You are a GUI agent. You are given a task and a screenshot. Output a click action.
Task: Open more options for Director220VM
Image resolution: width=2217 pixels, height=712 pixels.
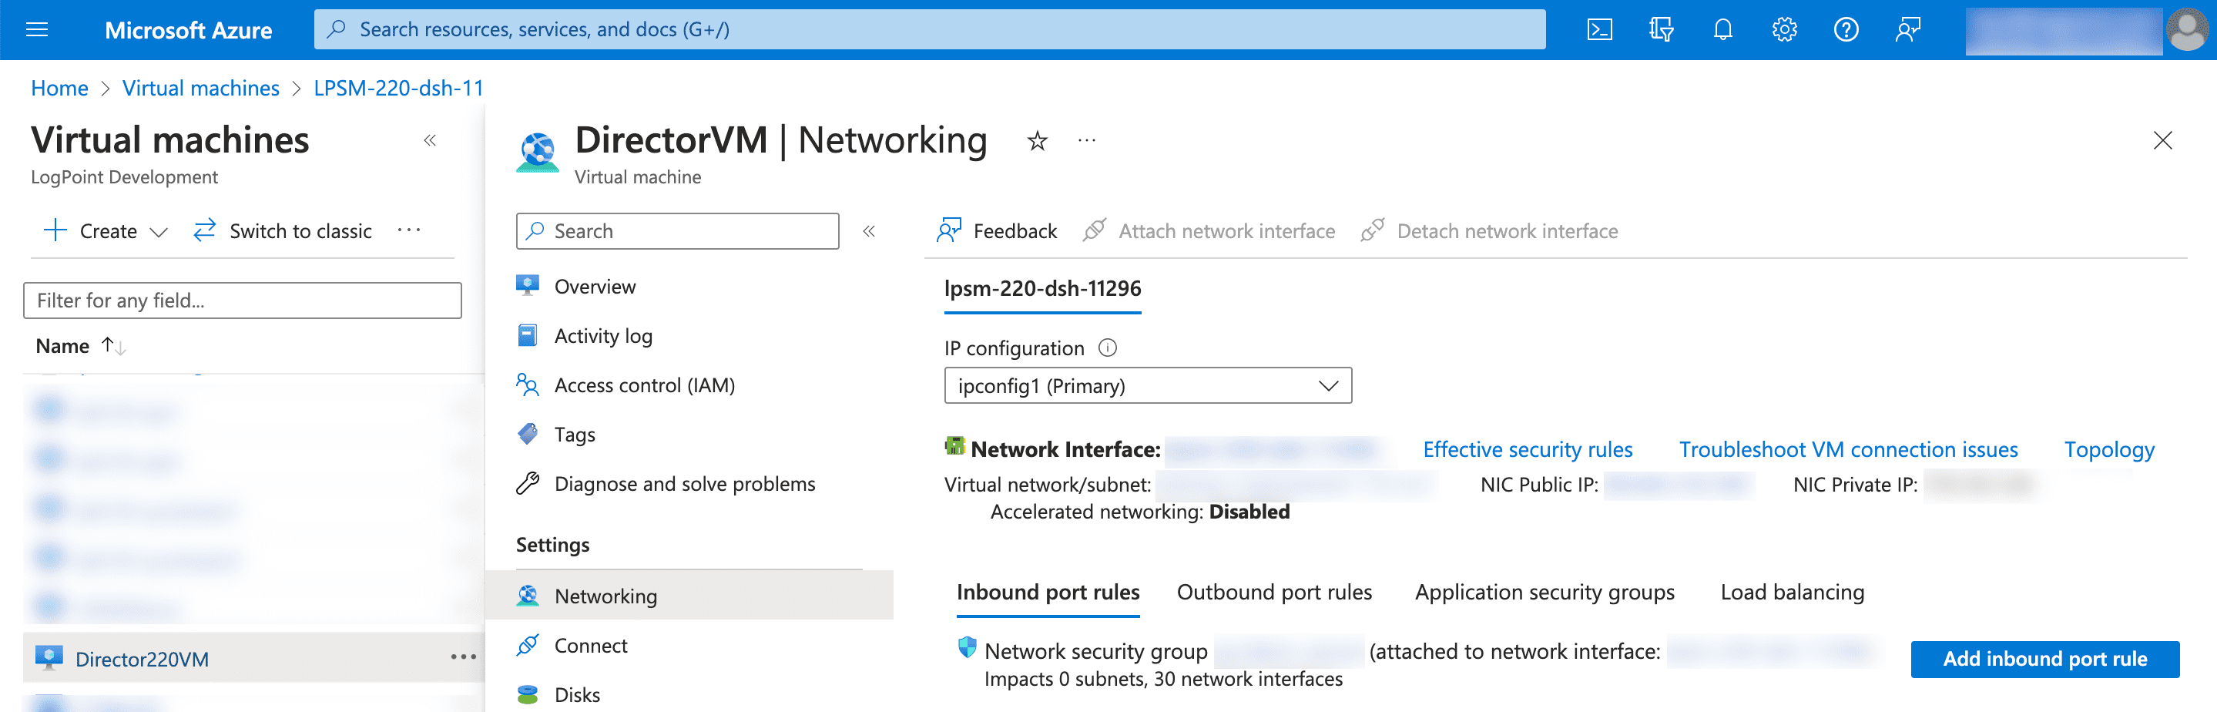pyautogui.click(x=463, y=656)
